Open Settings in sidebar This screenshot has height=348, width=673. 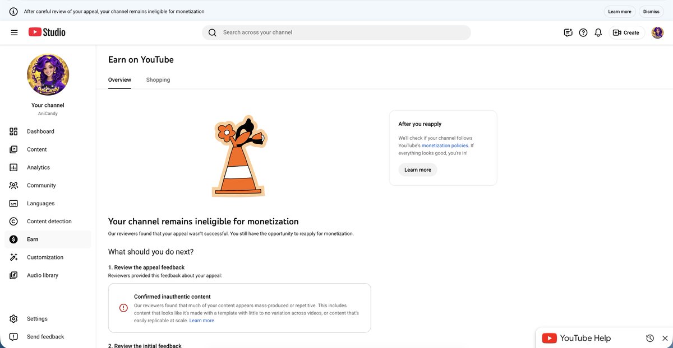click(48, 319)
